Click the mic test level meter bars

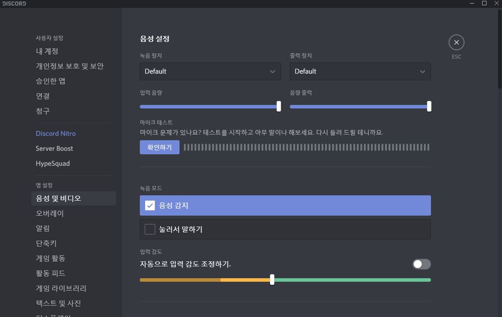coord(307,147)
